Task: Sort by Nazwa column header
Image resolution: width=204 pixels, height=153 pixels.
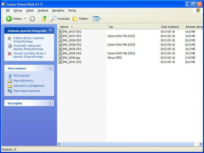Action: 82,27
